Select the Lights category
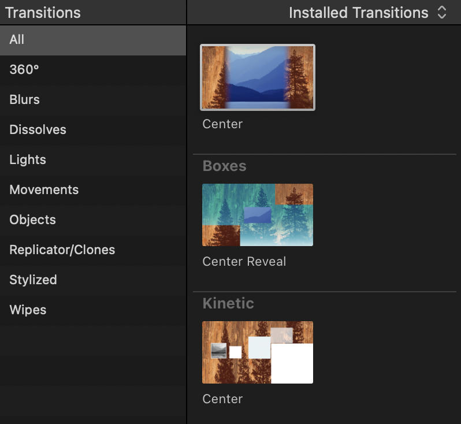 [x=93, y=160]
